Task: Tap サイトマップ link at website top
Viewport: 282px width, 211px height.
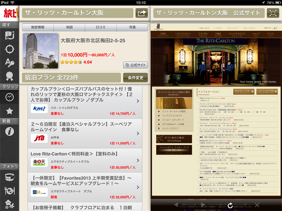Action: [233, 28]
